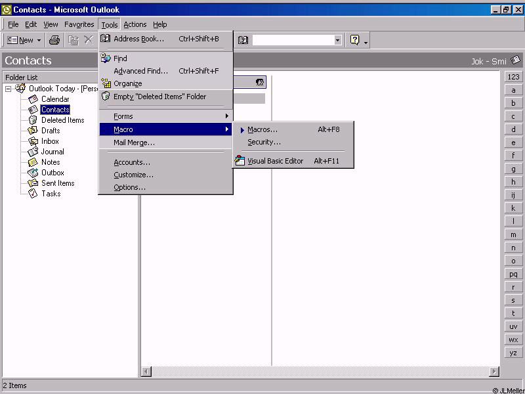Click the left arrow of horizontal scrollbar
This screenshot has height=394, width=525.
point(146,371)
